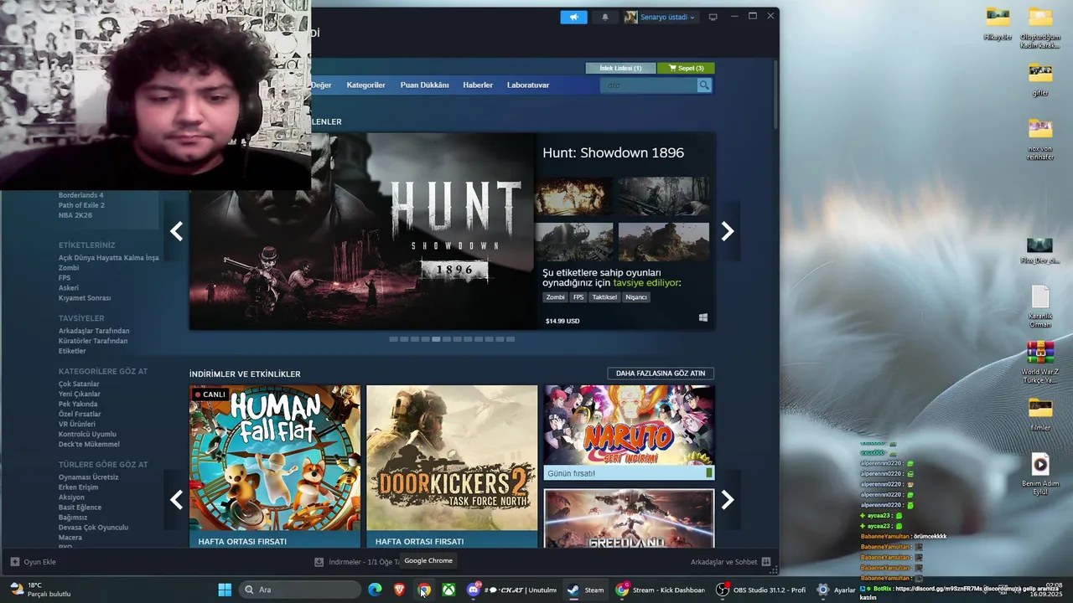Image resolution: width=1073 pixels, height=603 pixels.
Task: Open Borderlands 4 from sidebar
Action: 80,195
